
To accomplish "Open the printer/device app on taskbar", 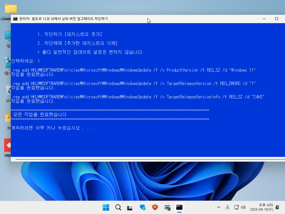I will tap(167, 207).
